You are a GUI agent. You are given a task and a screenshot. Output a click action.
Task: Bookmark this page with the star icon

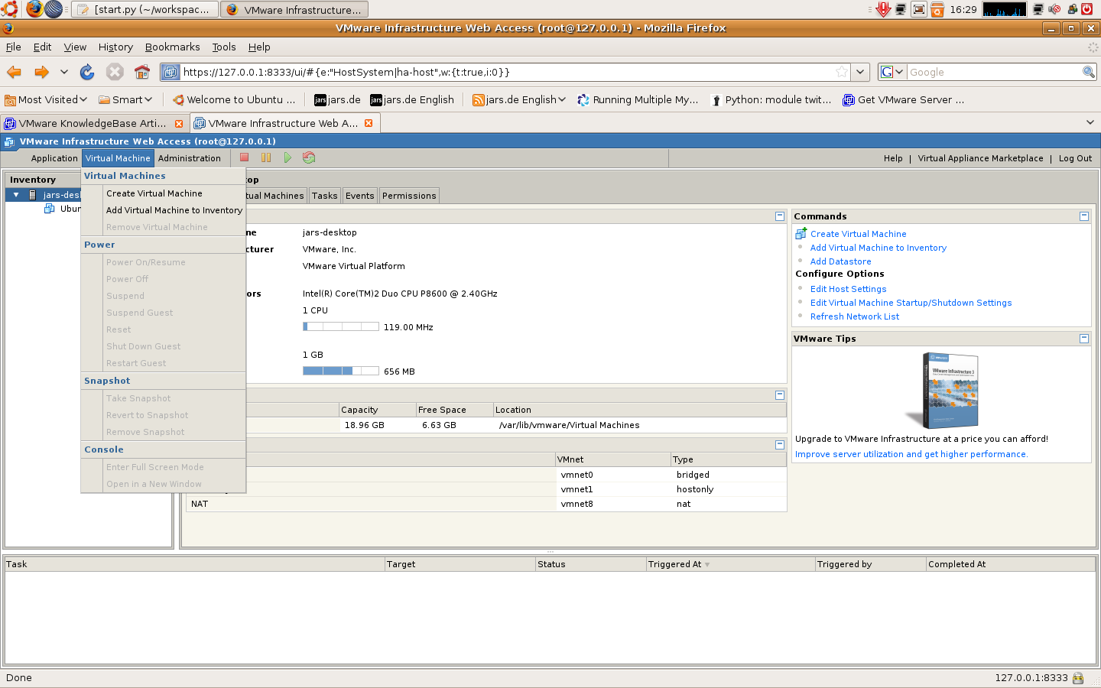[x=842, y=72]
